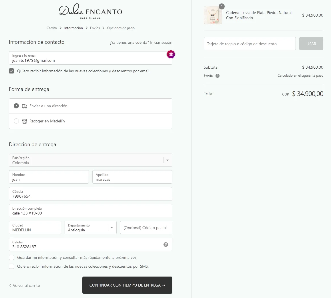Uncheck the email newsletter checkbox
This screenshot has height=298, width=331.
(x=11, y=71)
